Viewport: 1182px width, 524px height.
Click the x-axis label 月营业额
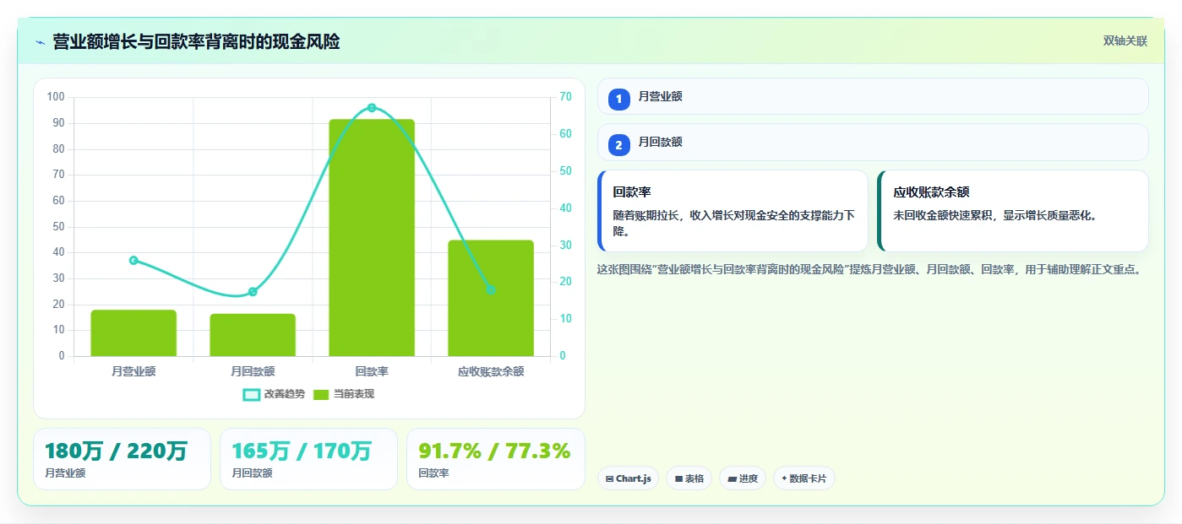133,371
